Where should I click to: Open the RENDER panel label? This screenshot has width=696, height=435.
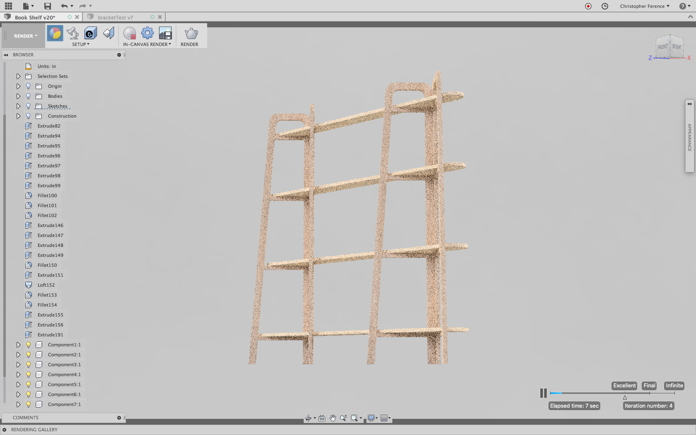coord(189,44)
